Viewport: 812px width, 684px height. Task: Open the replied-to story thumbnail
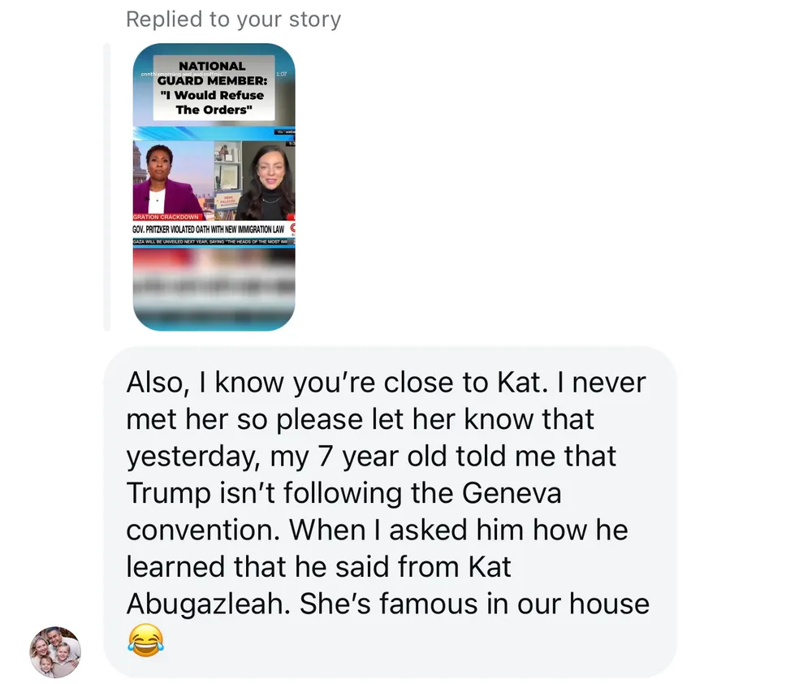214,187
